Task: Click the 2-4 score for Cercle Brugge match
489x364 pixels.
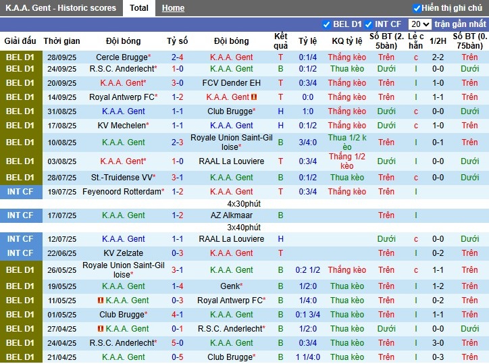Action: coord(178,57)
